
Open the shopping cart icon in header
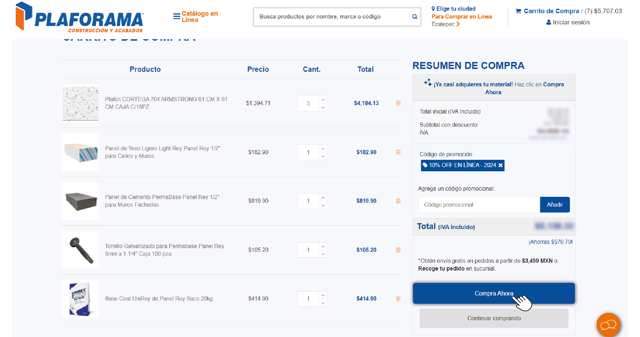coord(518,11)
